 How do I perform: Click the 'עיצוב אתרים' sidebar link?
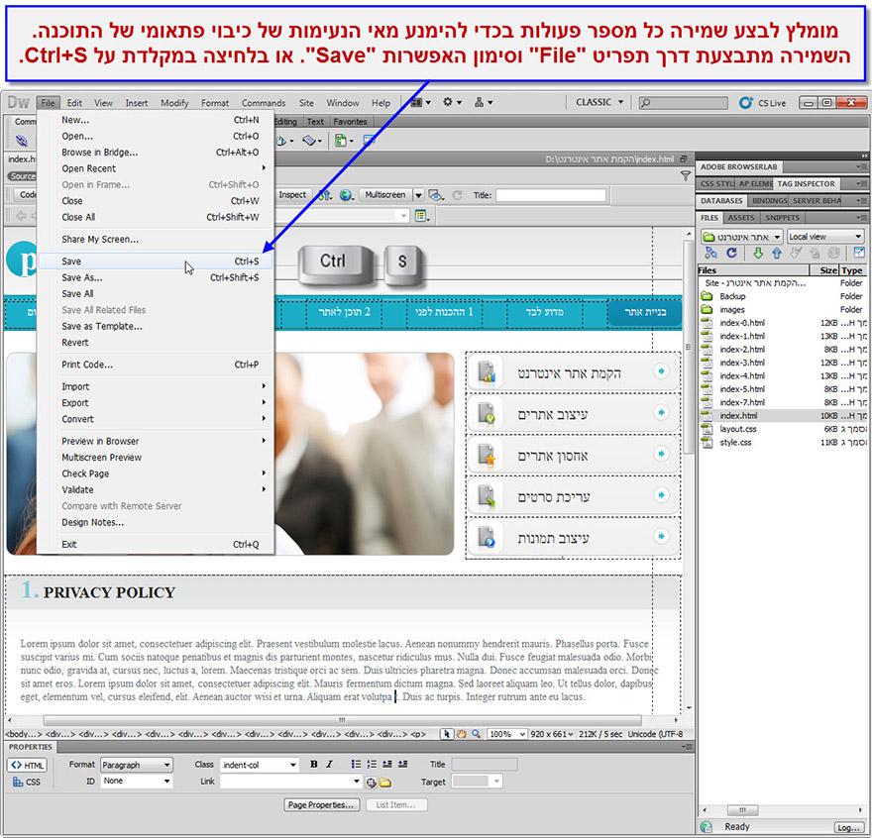pos(573,414)
